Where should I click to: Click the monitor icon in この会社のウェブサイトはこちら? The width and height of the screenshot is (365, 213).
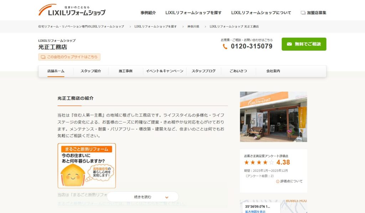coord(43,57)
